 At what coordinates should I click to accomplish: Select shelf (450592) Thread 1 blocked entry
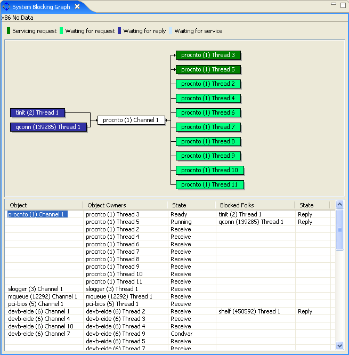pyautogui.click(x=249, y=311)
